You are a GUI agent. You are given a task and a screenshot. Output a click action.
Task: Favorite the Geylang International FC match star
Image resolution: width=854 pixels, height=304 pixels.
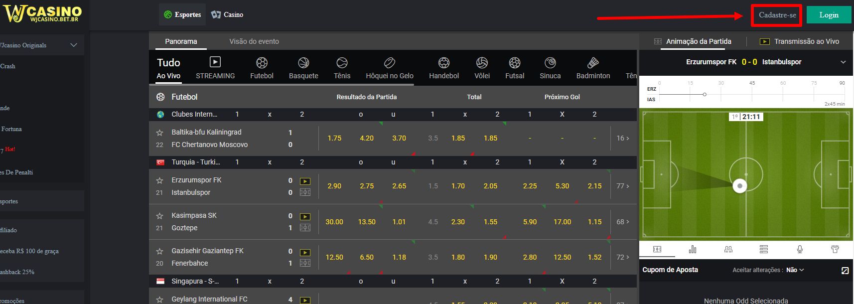(159, 300)
